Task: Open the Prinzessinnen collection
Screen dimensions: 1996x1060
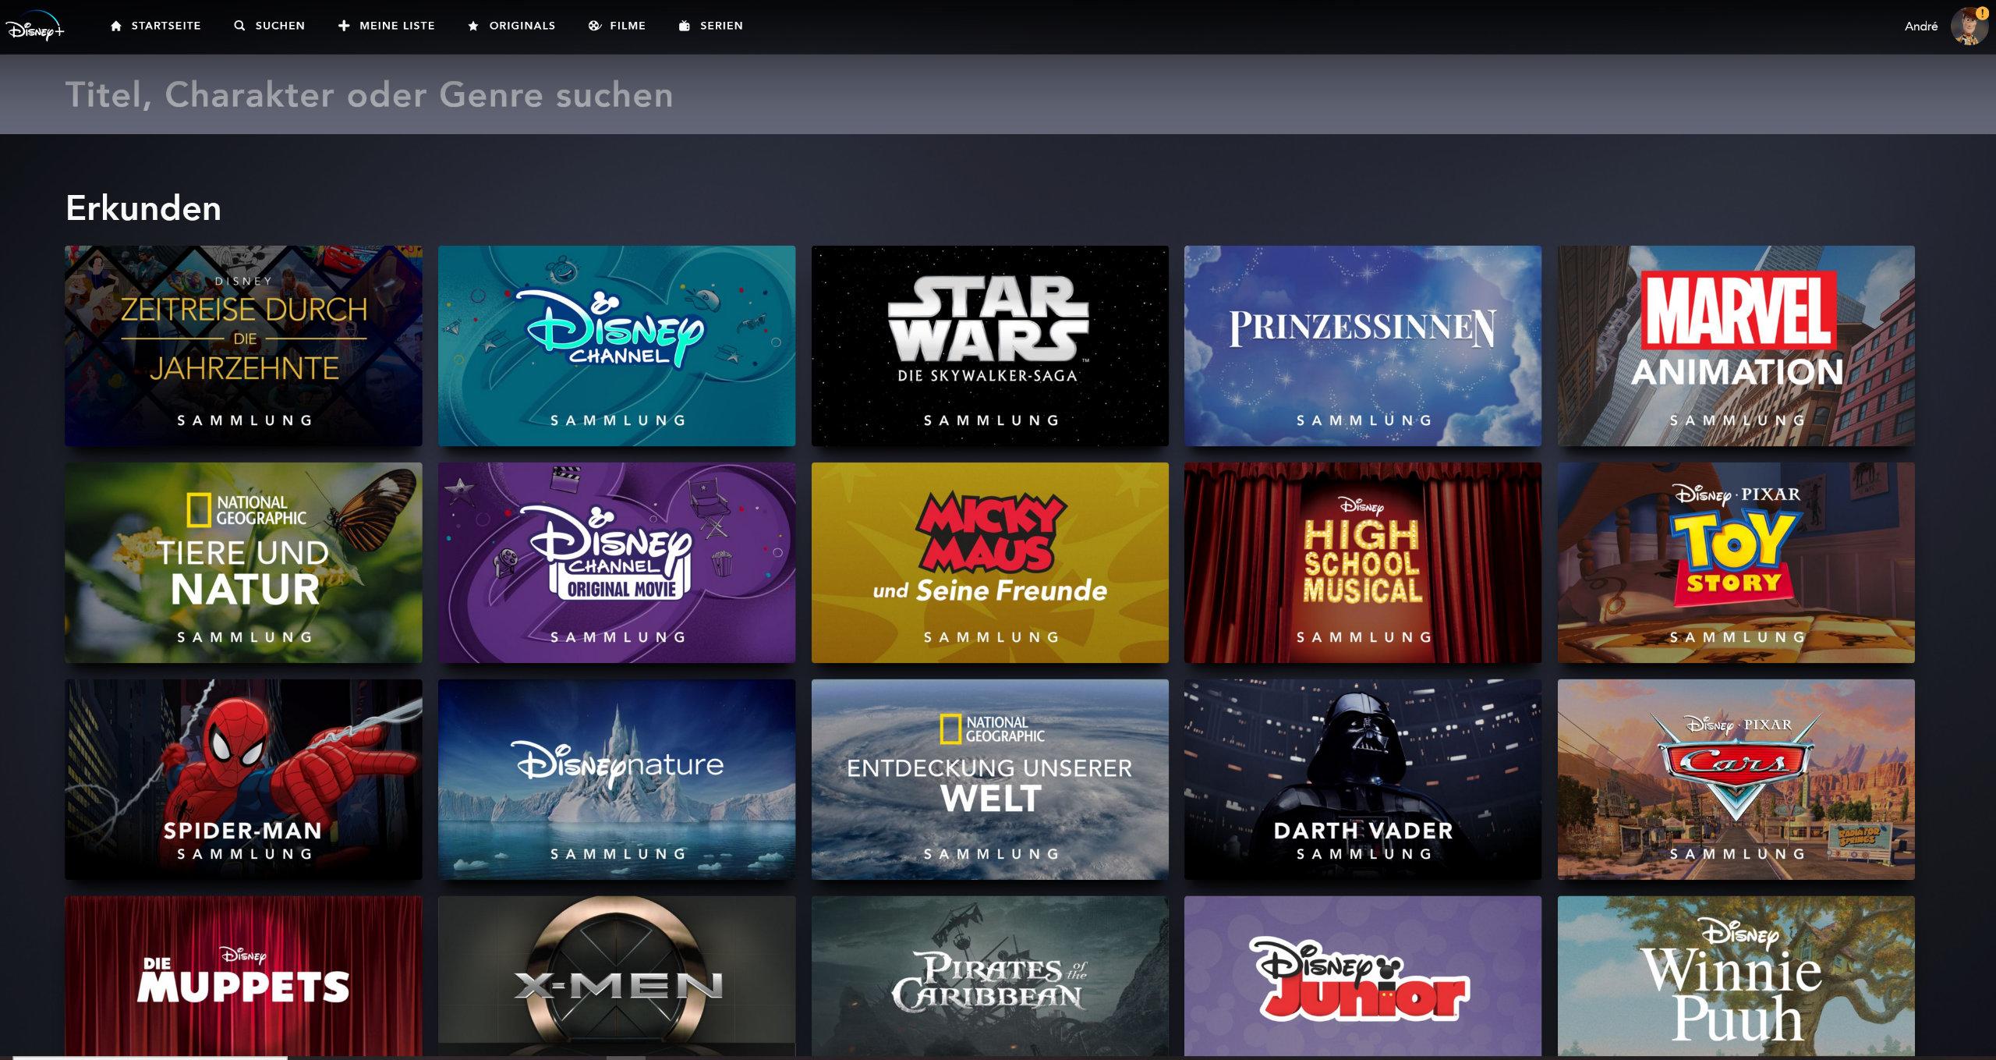Action: pyautogui.click(x=1363, y=346)
